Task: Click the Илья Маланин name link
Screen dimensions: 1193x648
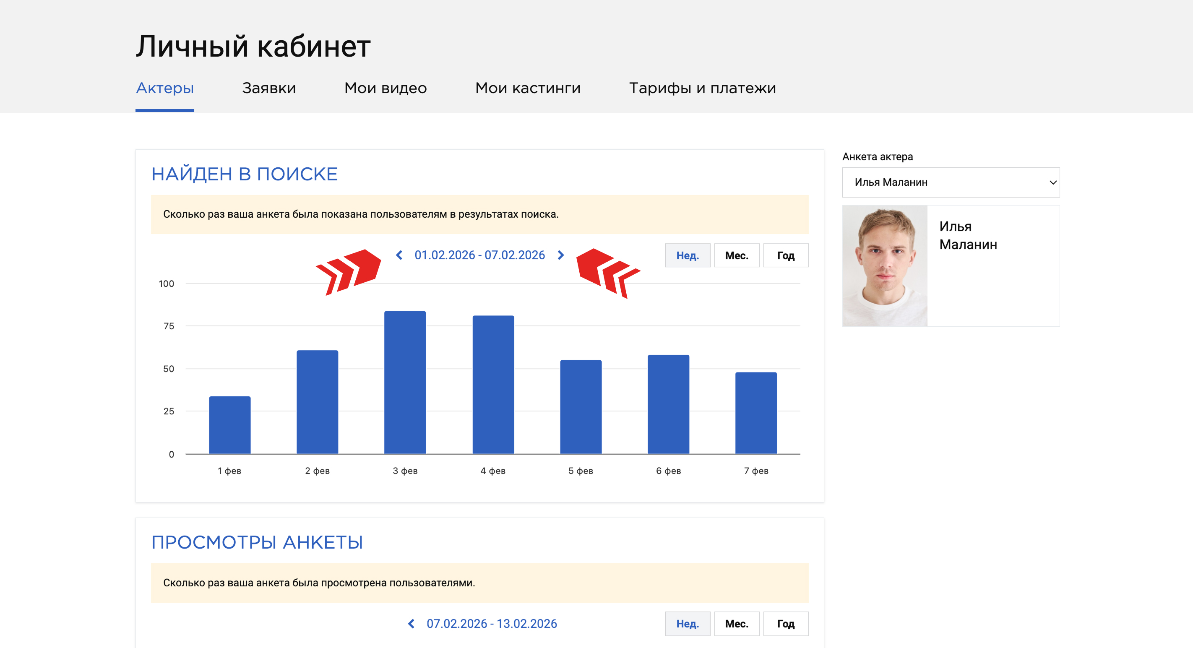Action: 968,235
